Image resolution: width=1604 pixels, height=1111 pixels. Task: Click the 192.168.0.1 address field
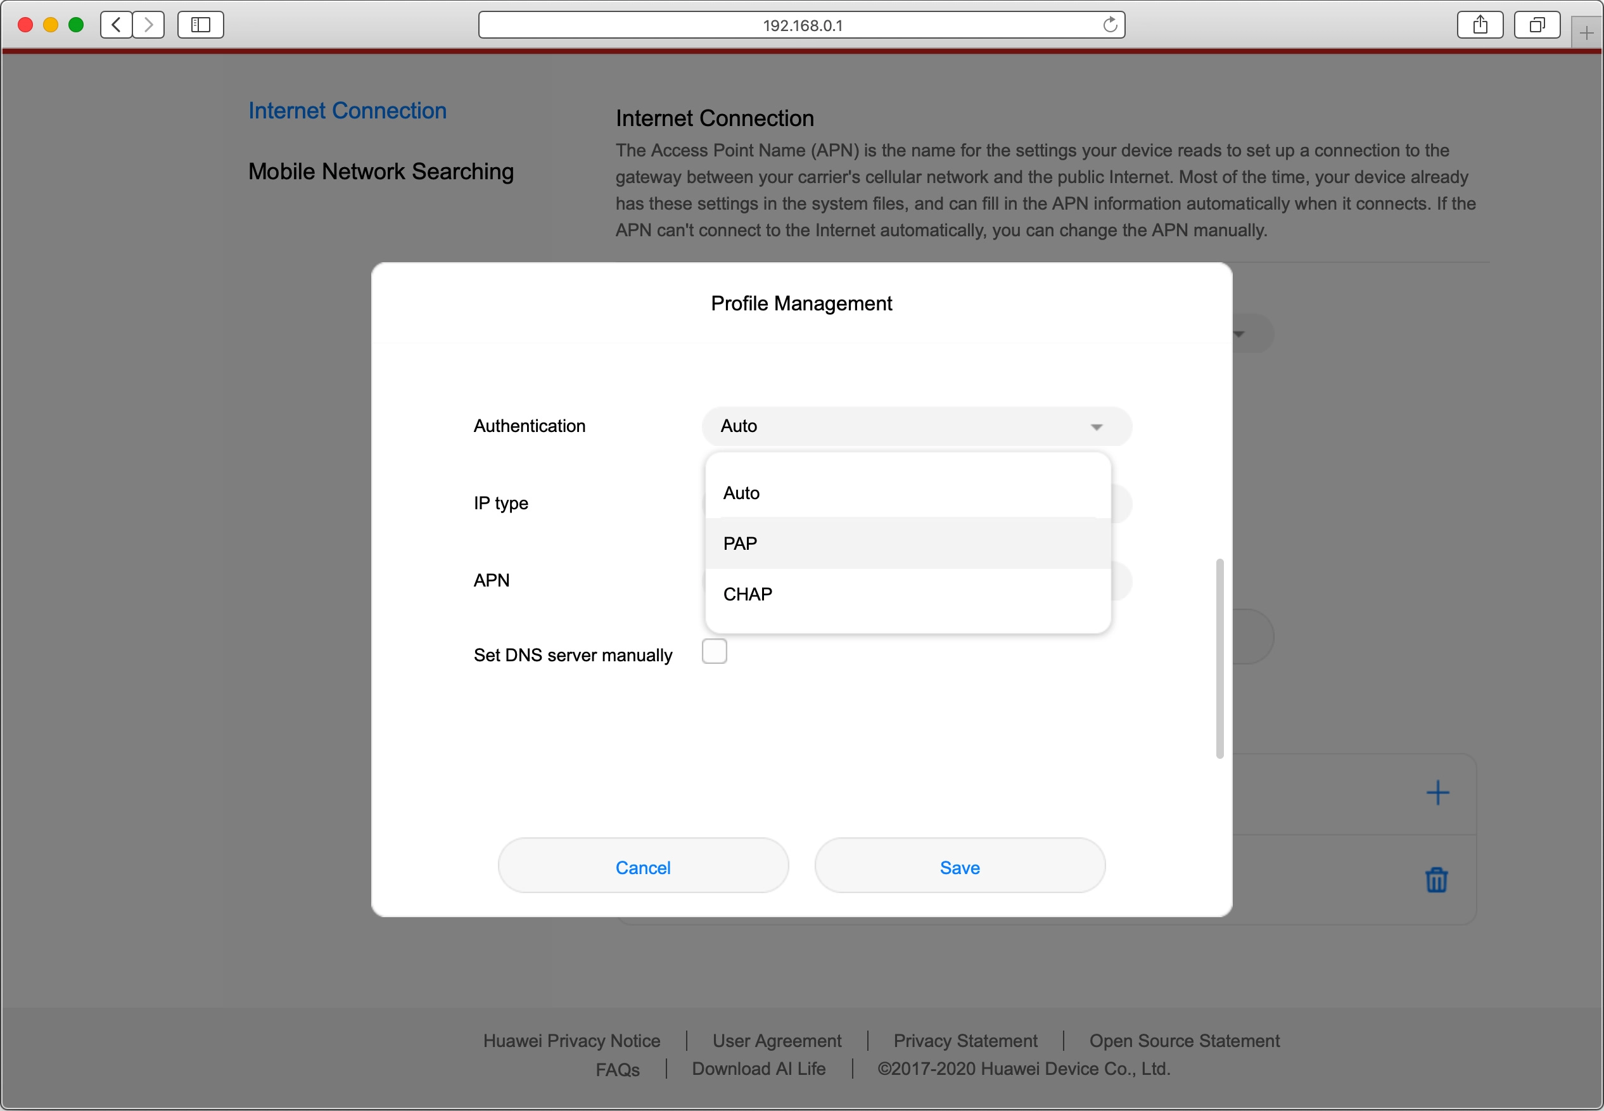(801, 25)
